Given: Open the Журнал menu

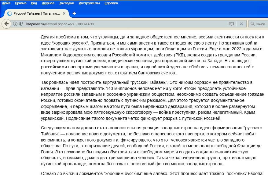Looking at the screenshot, I should click(48, 3).
